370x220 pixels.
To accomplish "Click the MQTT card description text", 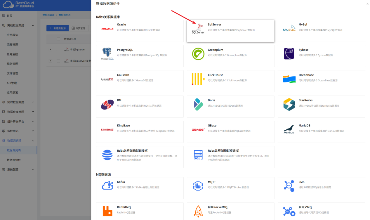I will [x=228, y=187].
